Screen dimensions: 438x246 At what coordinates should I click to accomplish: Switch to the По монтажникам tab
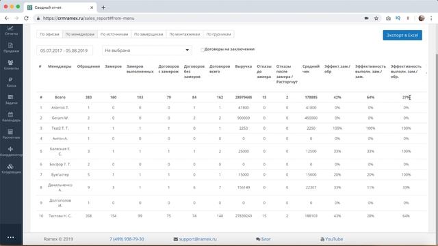pyautogui.click(x=185, y=34)
